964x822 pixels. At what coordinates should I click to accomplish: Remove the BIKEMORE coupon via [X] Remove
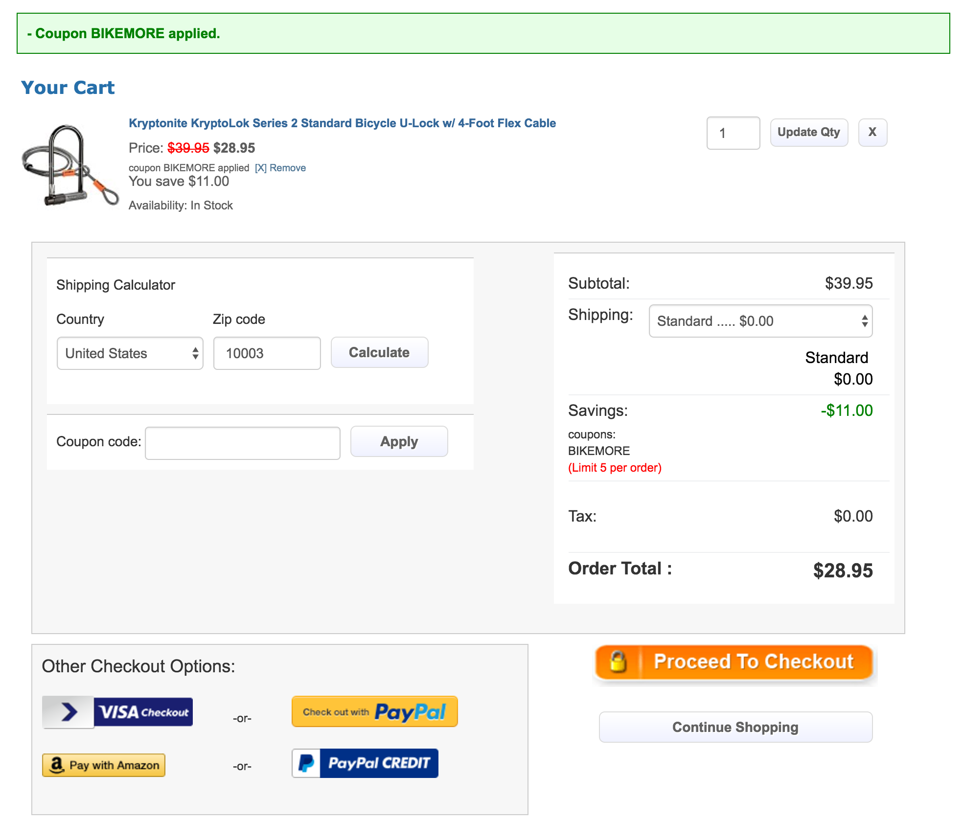point(280,168)
